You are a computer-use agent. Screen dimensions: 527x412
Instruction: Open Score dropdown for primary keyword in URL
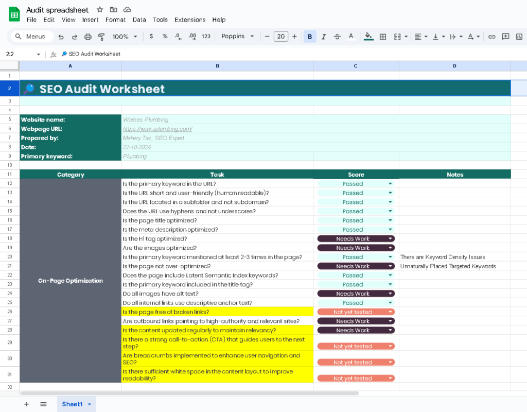tap(390, 184)
